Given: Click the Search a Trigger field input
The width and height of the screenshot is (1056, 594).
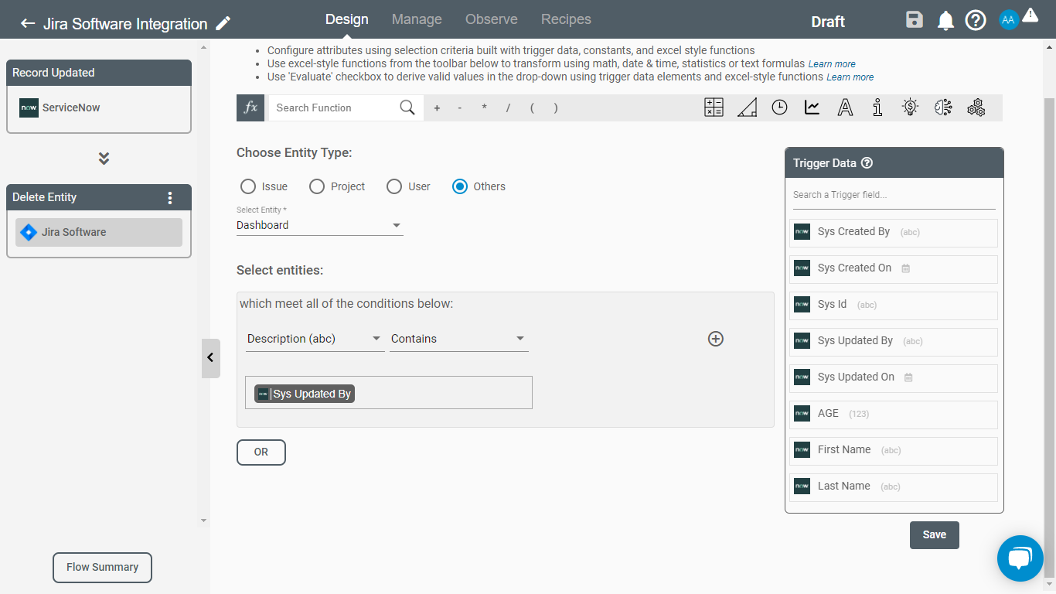Looking at the screenshot, I should click(894, 195).
